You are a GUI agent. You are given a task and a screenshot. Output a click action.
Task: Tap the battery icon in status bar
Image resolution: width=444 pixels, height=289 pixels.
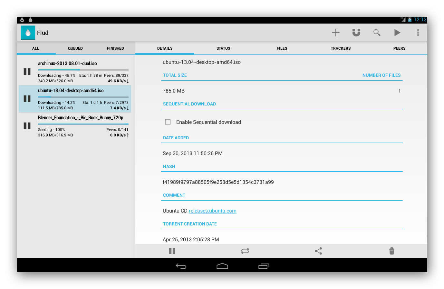pyautogui.click(x=410, y=20)
